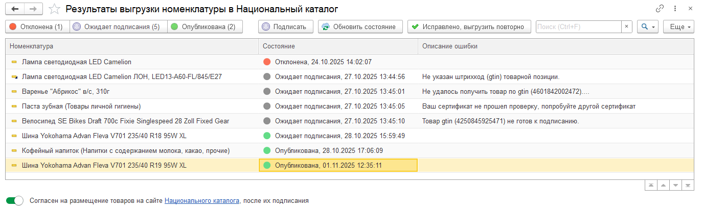Click "Исправлено, выгрузить повторно" button
The height and width of the screenshot is (210, 703).
pyautogui.click(x=469, y=27)
